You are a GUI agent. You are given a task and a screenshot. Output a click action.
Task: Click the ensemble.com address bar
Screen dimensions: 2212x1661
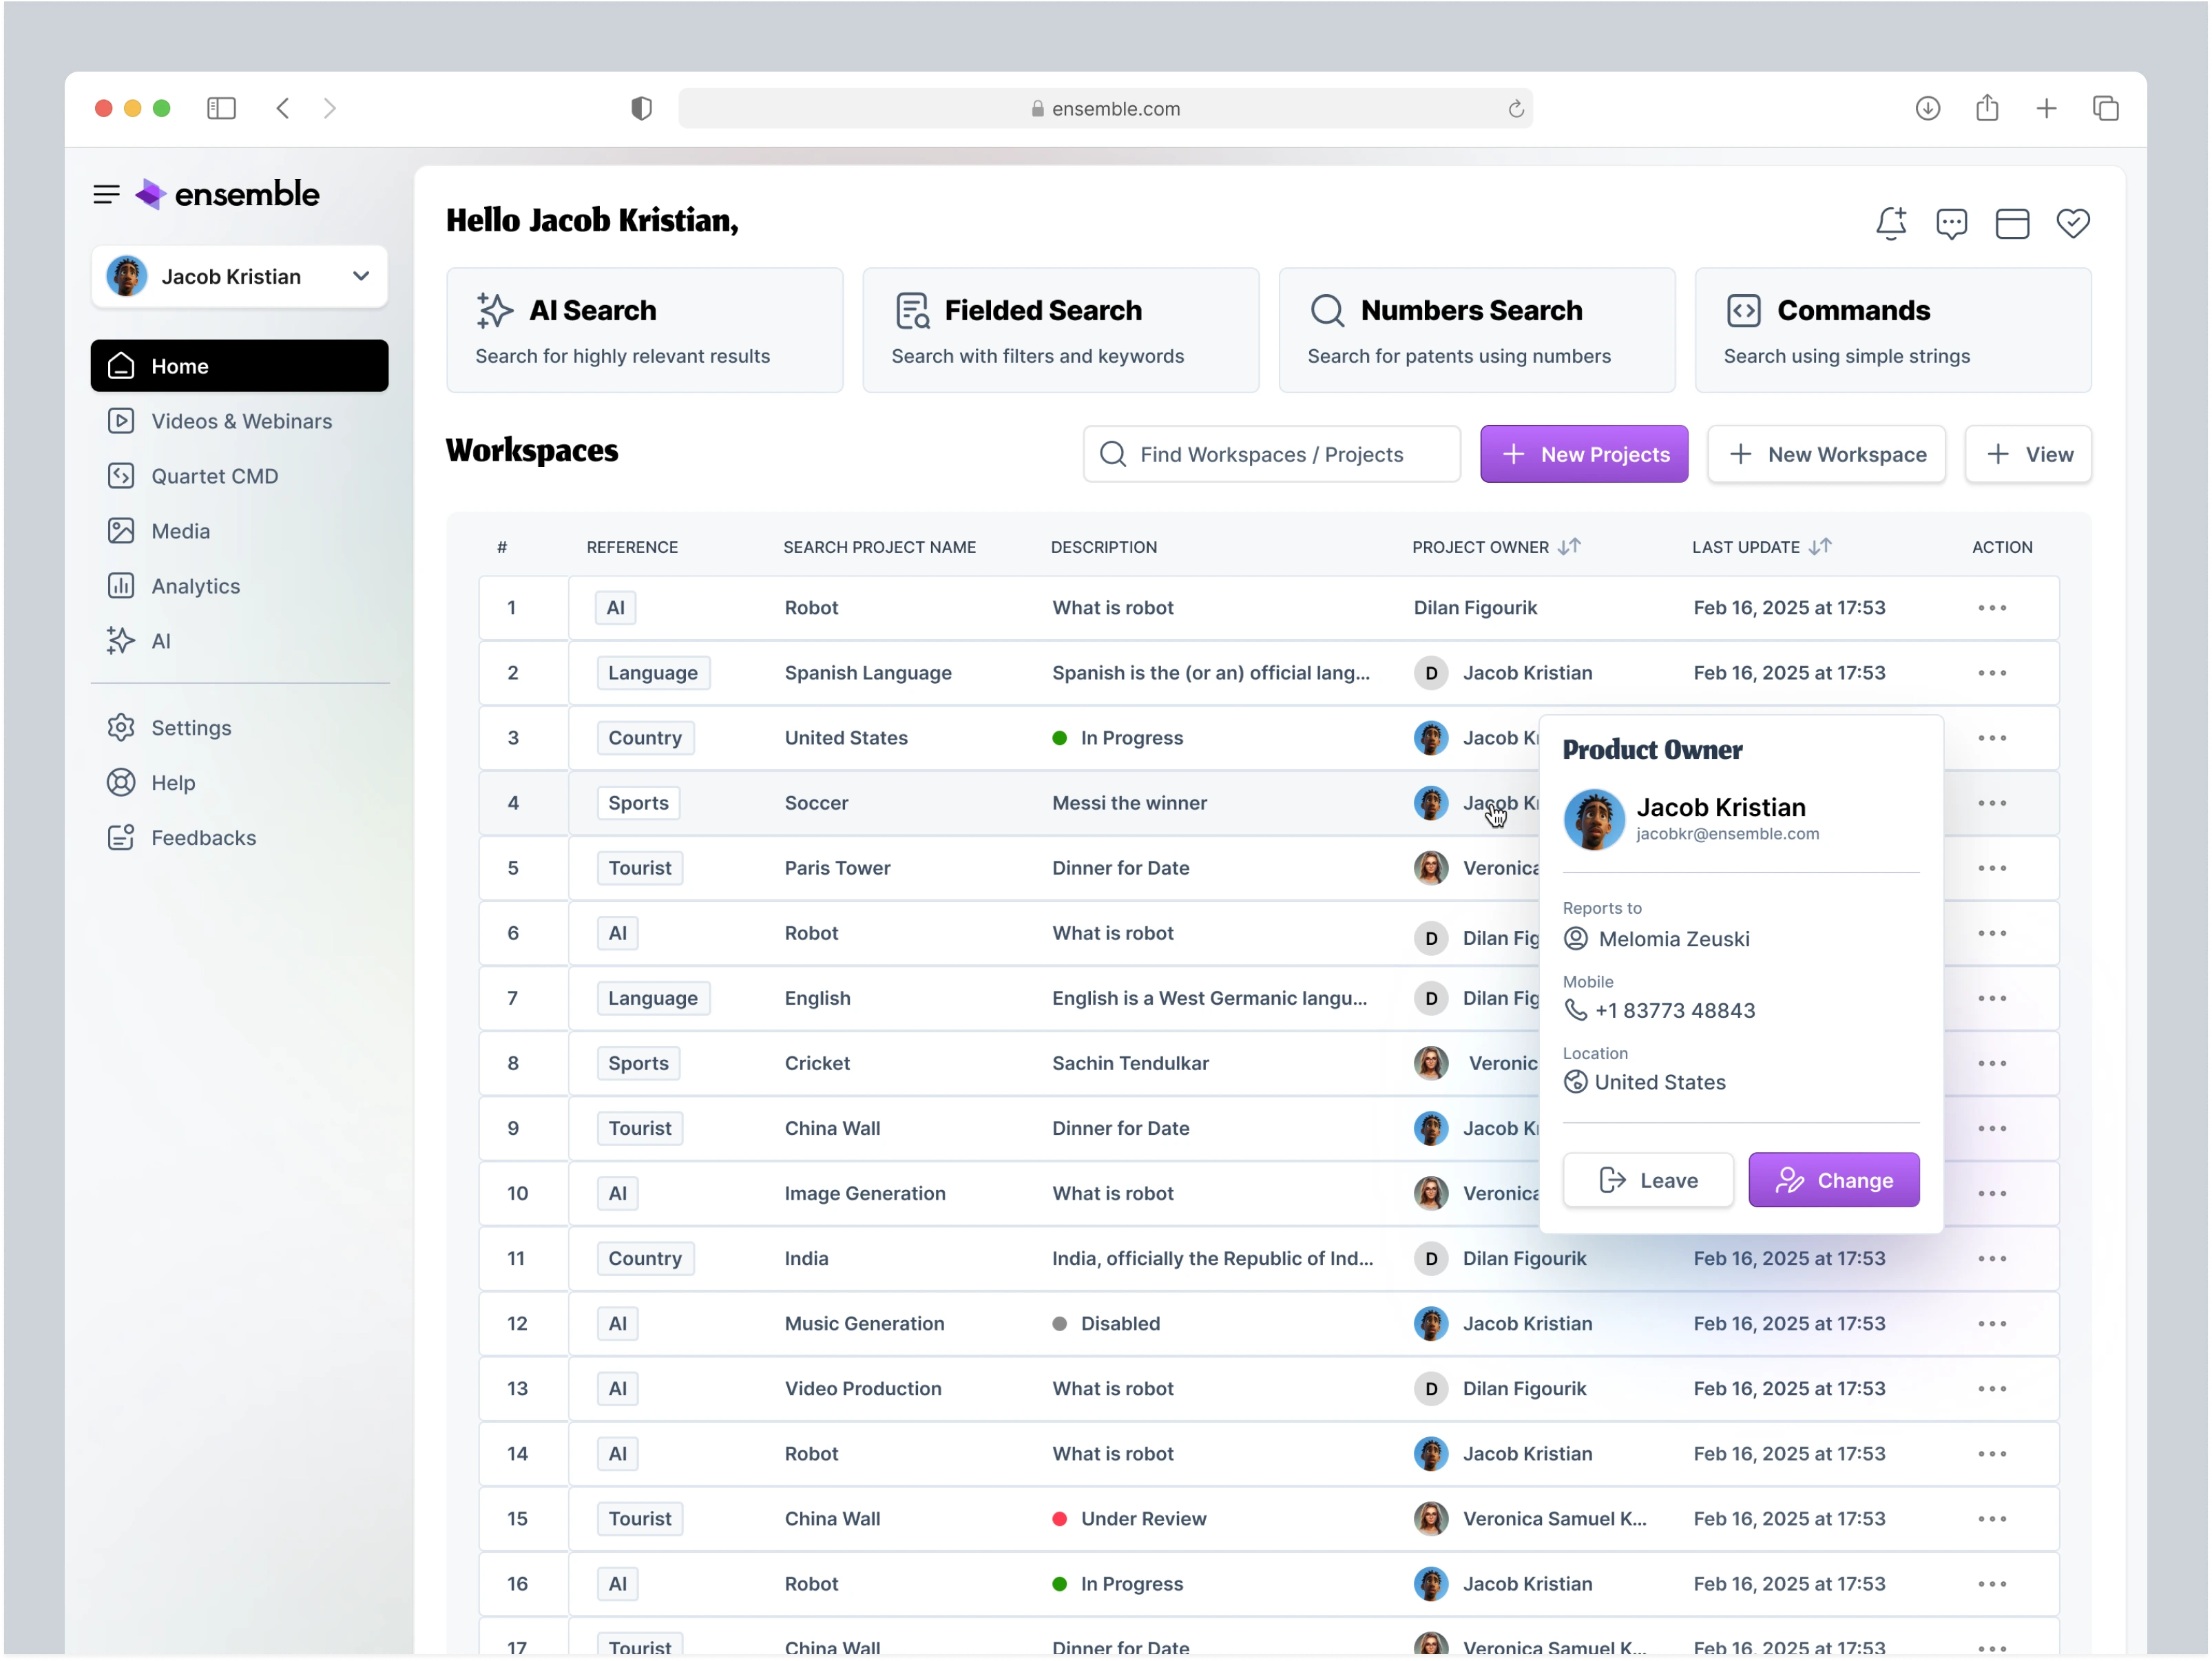click(x=1105, y=108)
